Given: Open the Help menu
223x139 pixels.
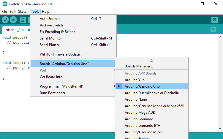Looking at the screenshot, I should 45,12.
